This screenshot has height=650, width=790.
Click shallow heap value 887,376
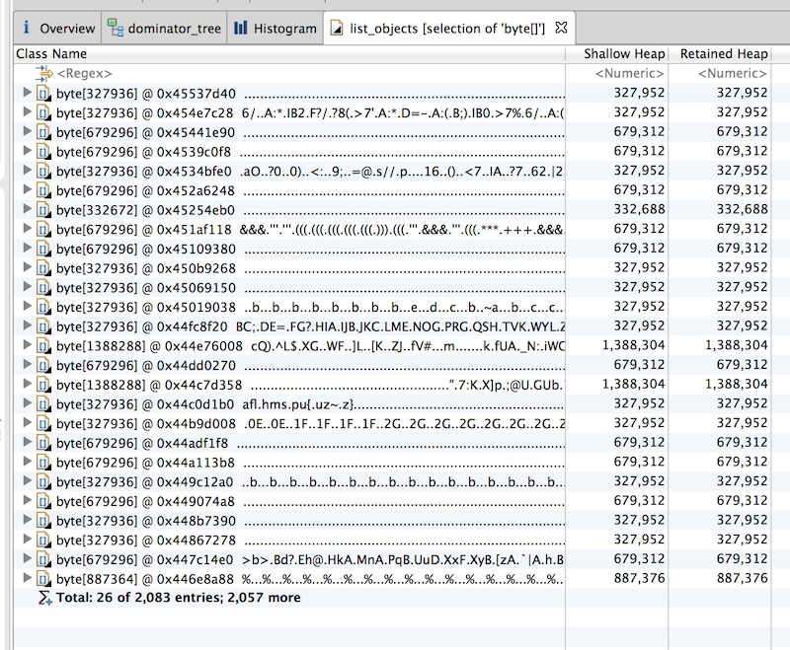639,578
